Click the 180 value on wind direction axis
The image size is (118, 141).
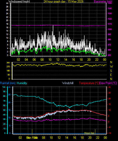point(8,71)
